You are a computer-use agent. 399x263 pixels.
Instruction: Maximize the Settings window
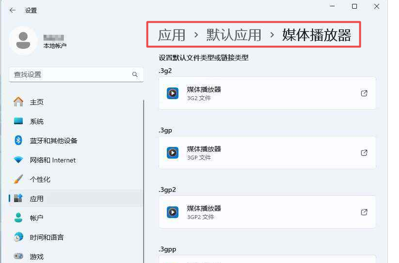point(354,6)
